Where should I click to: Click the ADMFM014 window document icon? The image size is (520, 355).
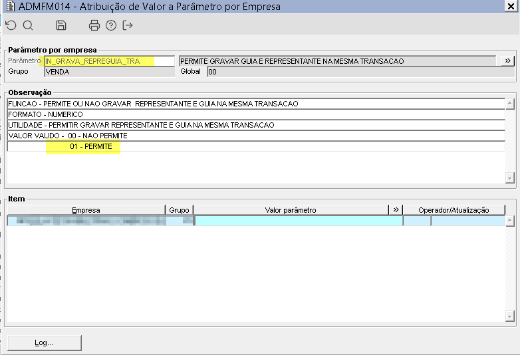[x=11, y=6]
